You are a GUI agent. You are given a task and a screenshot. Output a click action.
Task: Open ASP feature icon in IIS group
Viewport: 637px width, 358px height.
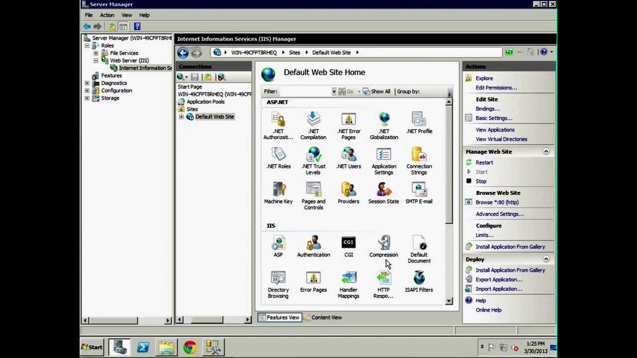(278, 247)
